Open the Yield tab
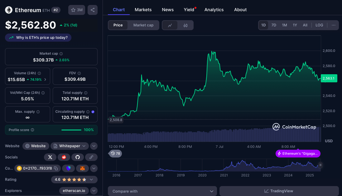The height and width of the screenshot is (196, 342). (189, 10)
